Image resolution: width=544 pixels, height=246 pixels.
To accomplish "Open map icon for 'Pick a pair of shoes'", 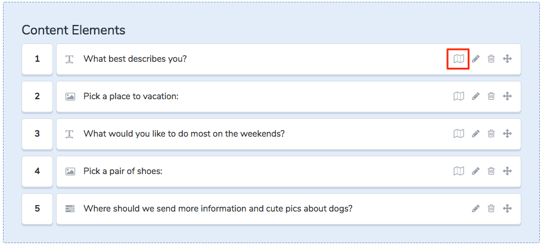I will click(x=459, y=171).
